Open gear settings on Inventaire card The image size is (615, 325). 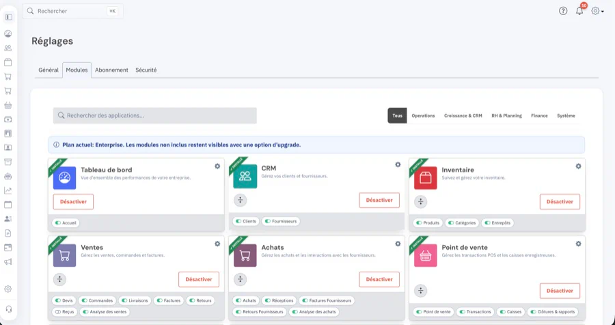[578, 166]
